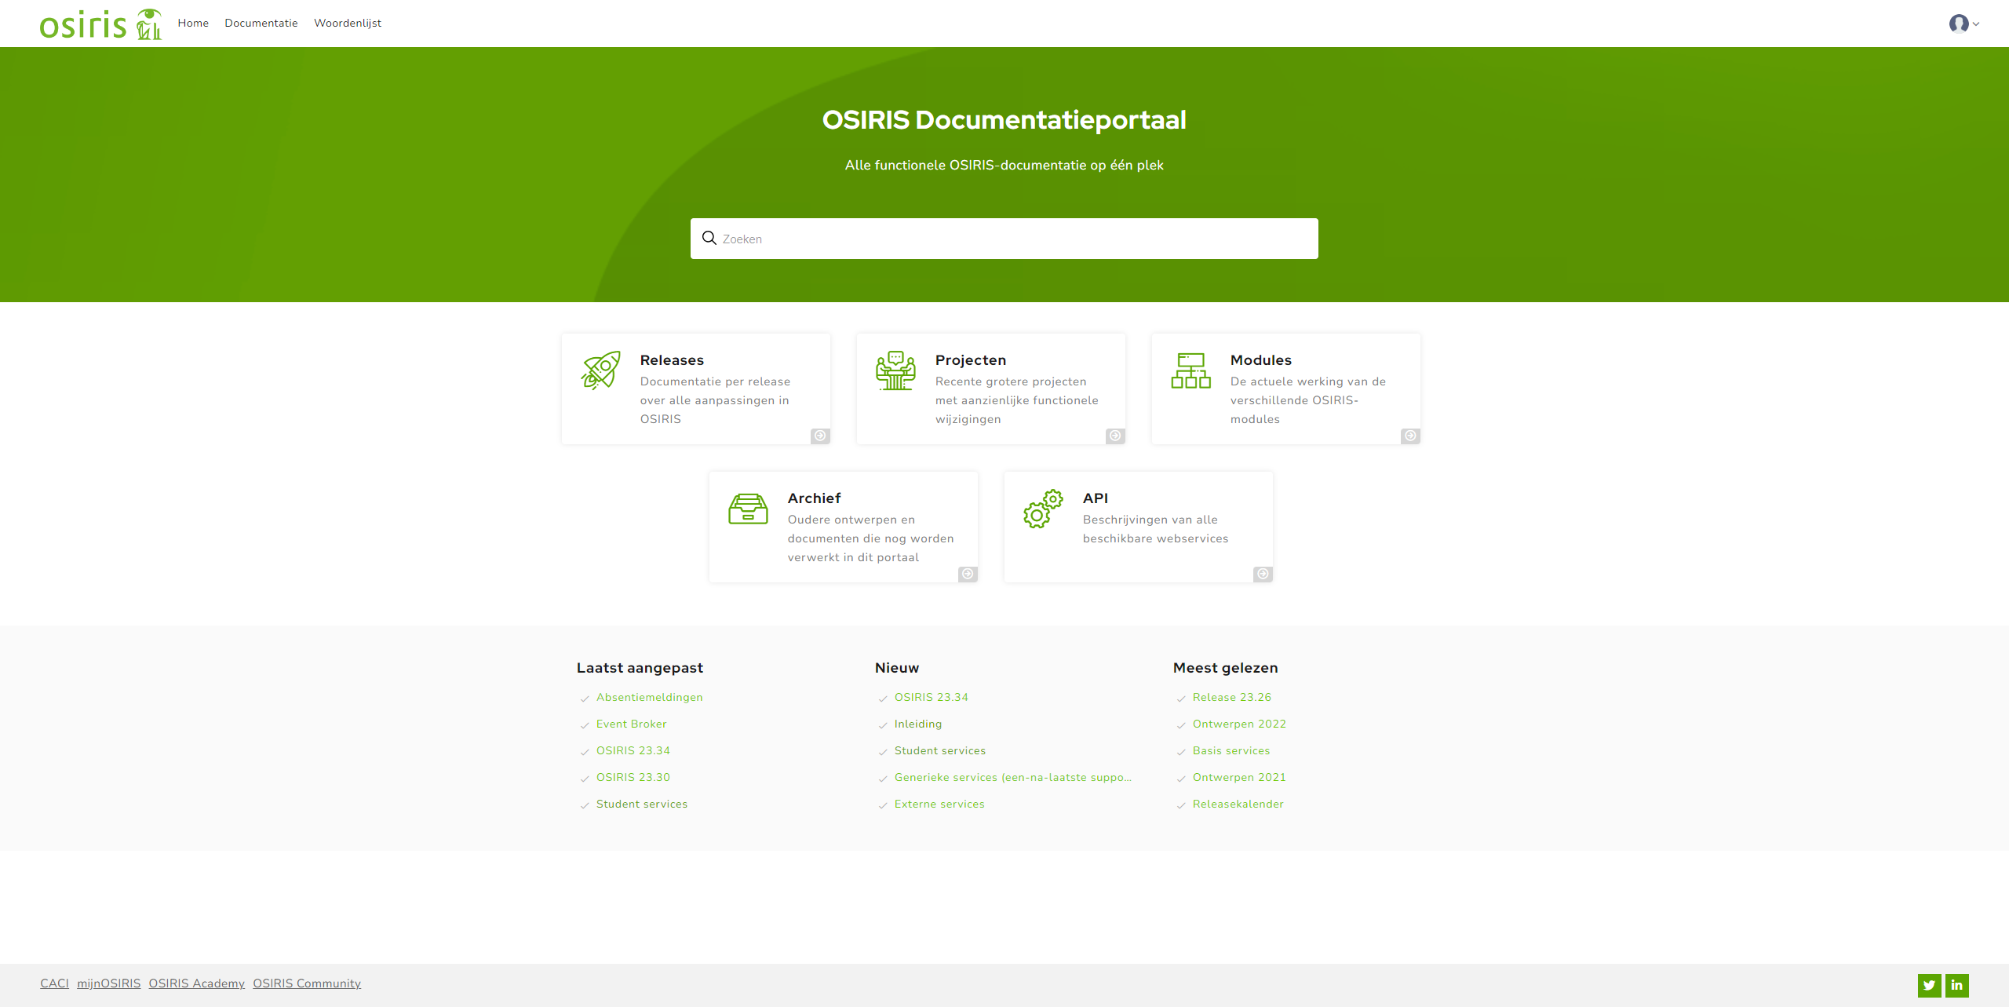Click the arrow on the Modules card

(1410, 436)
